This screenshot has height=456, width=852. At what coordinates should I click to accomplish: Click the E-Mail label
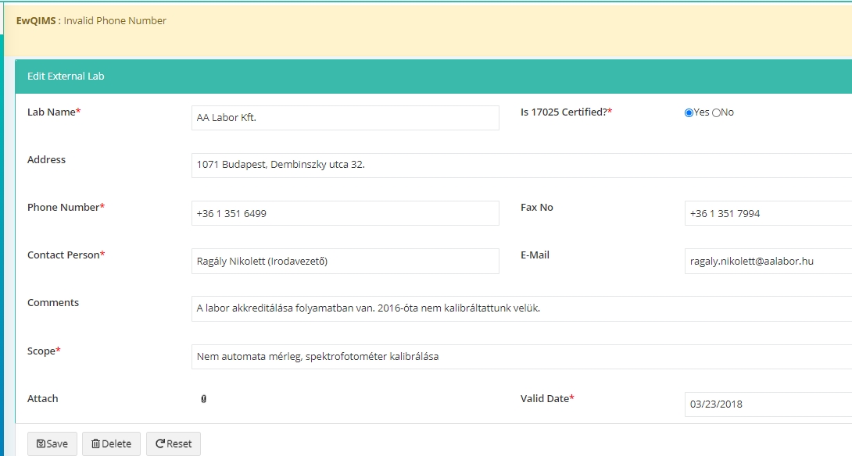point(535,255)
